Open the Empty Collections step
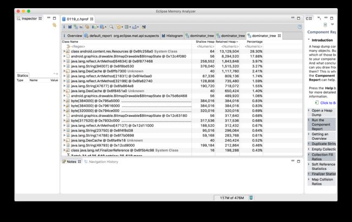 click(321, 149)
